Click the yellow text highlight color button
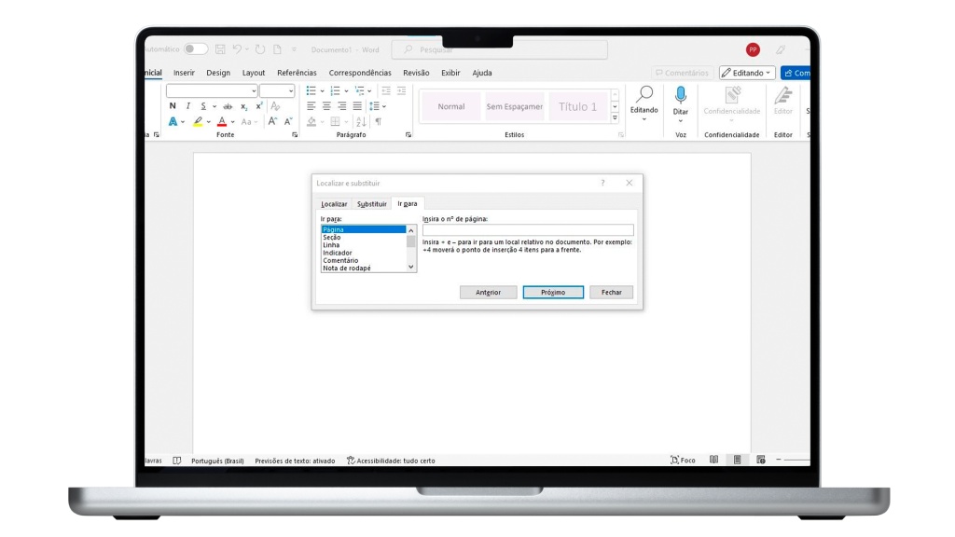The image size is (955, 537). tap(198, 121)
